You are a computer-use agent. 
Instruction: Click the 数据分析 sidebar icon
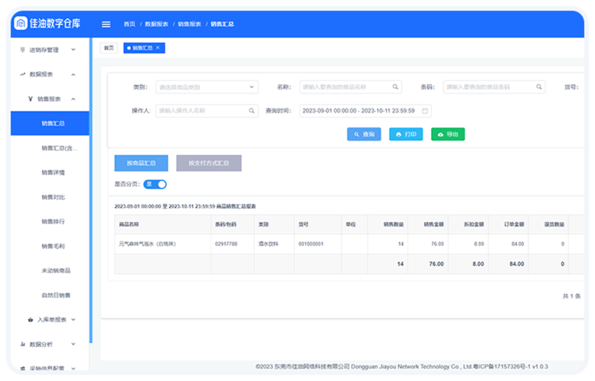click(22, 344)
